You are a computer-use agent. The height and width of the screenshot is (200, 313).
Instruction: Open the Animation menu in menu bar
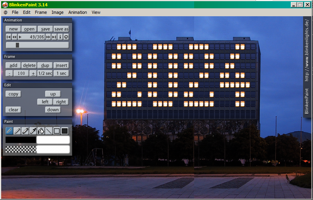pyautogui.click(x=78, y=12)
